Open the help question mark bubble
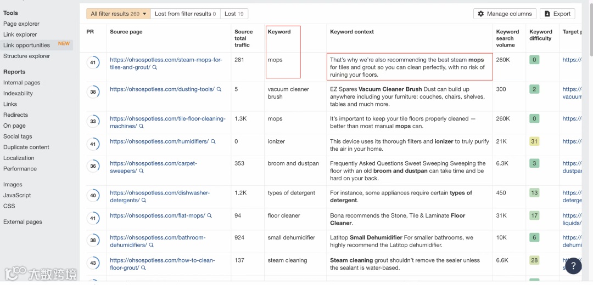 click(x=573, y=265)
